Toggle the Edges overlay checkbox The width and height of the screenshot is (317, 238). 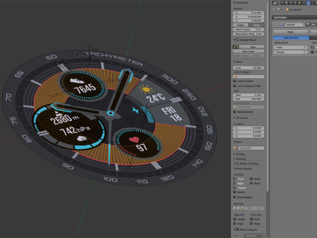click(234, 183)
